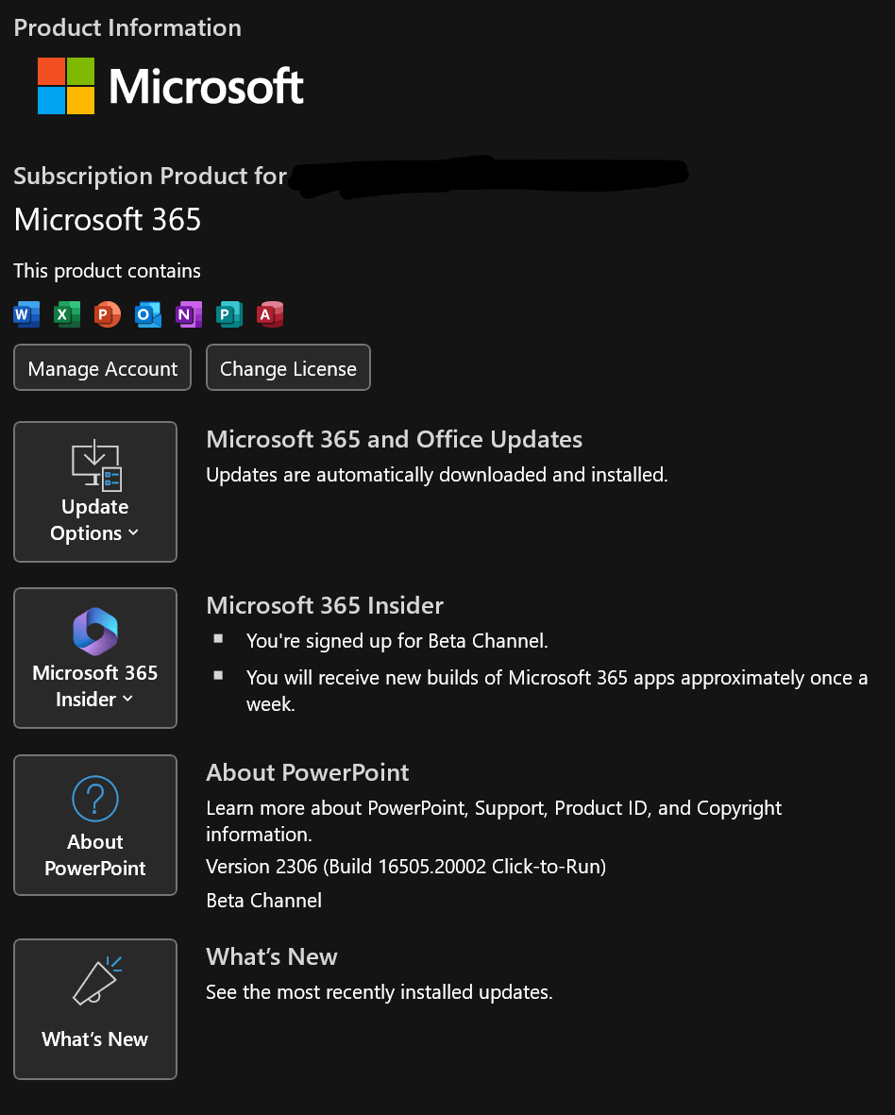Click the Access app icon
Image resolution: width=895 pixels, height=1115 pixels.
tap(269, 313)
